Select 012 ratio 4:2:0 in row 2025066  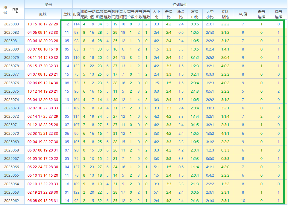point(225,167)
